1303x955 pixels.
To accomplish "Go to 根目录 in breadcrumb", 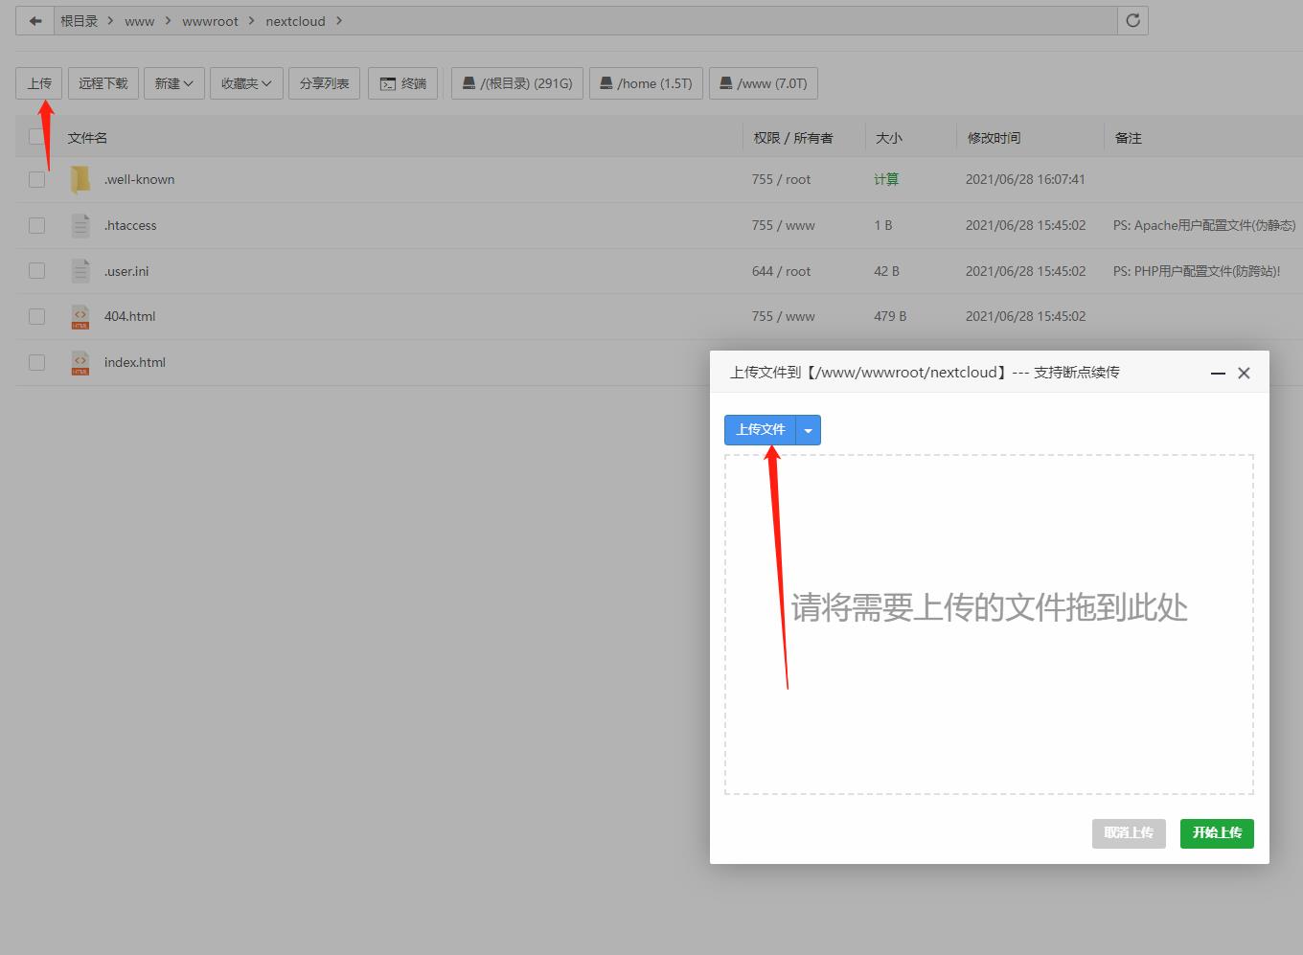I will point(79,21).
